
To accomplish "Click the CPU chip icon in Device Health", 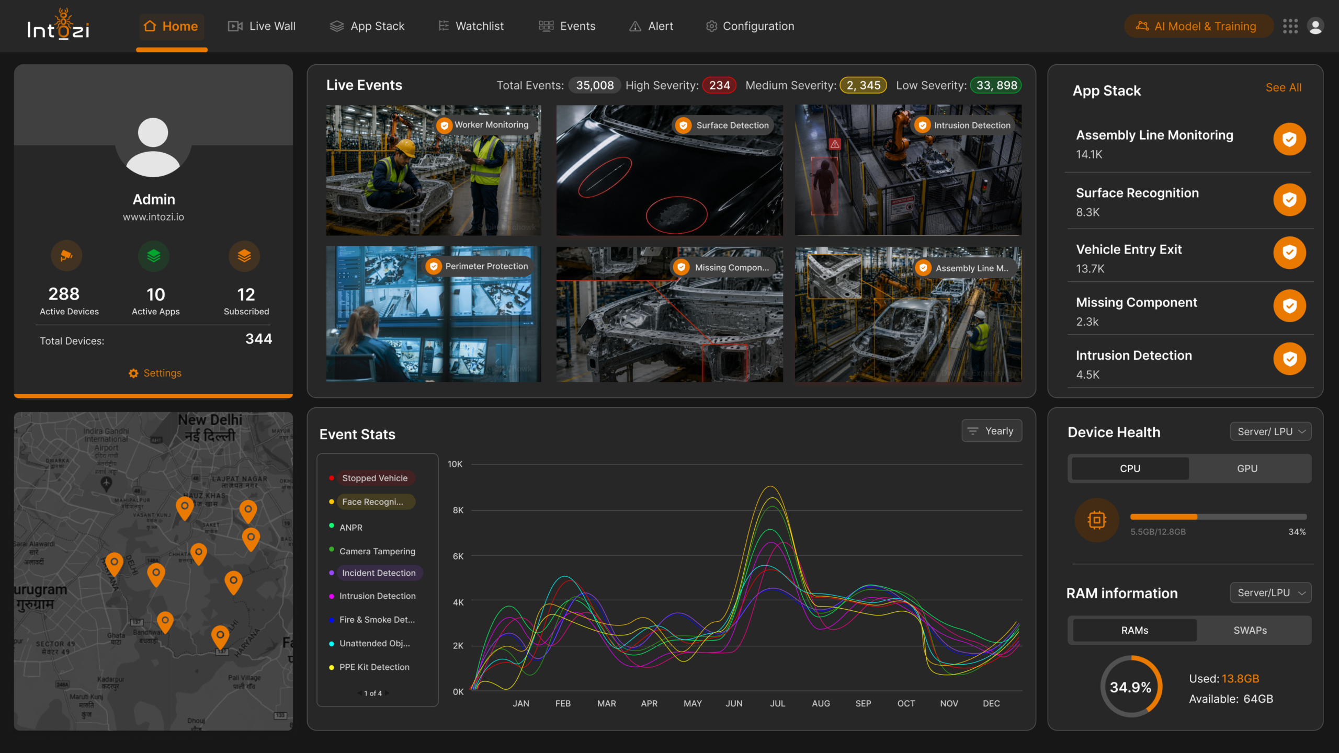I will tap(1097, 520).
